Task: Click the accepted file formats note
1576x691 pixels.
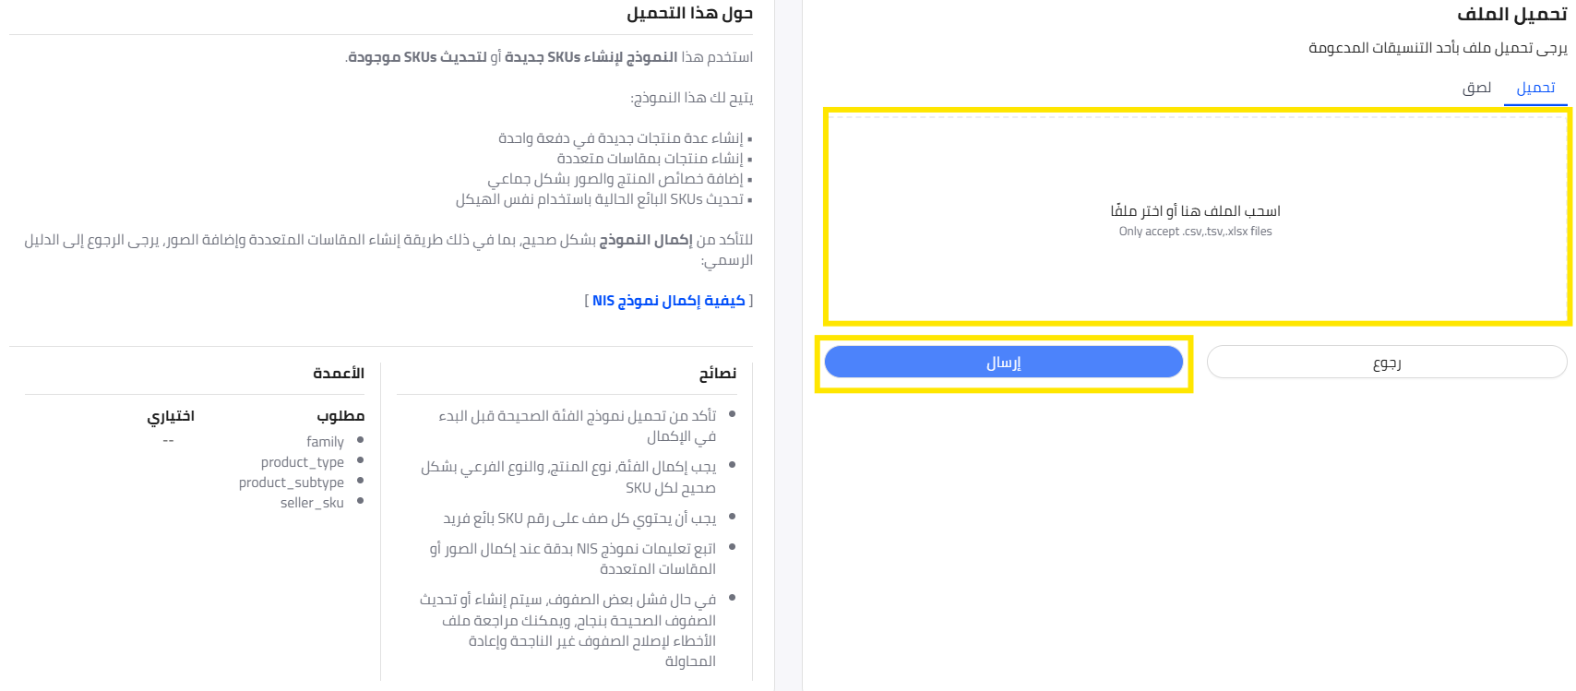Action: (x=1195, y=232)
